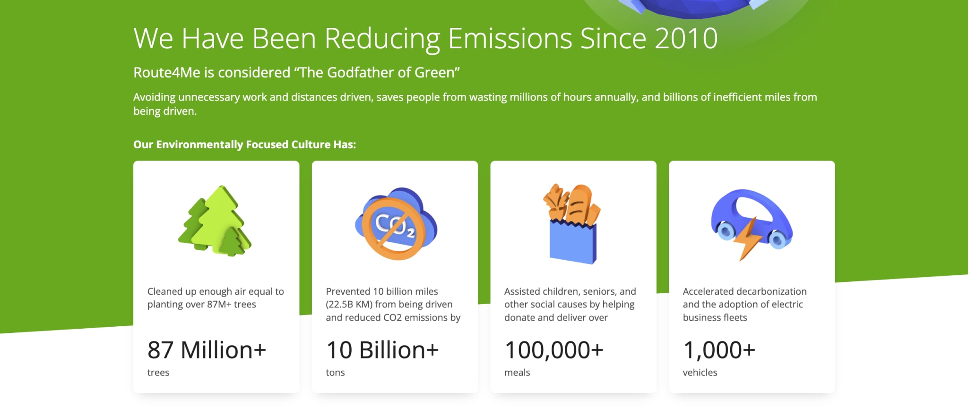Click 'Cleaned up enough air equal to' description
Viewport: 968px width, 408px height.
point(216,298)
